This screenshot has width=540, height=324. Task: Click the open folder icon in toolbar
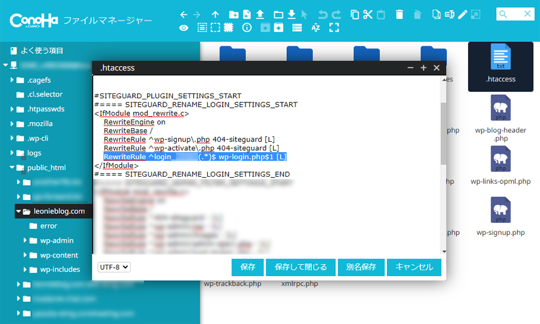point(278,14)
